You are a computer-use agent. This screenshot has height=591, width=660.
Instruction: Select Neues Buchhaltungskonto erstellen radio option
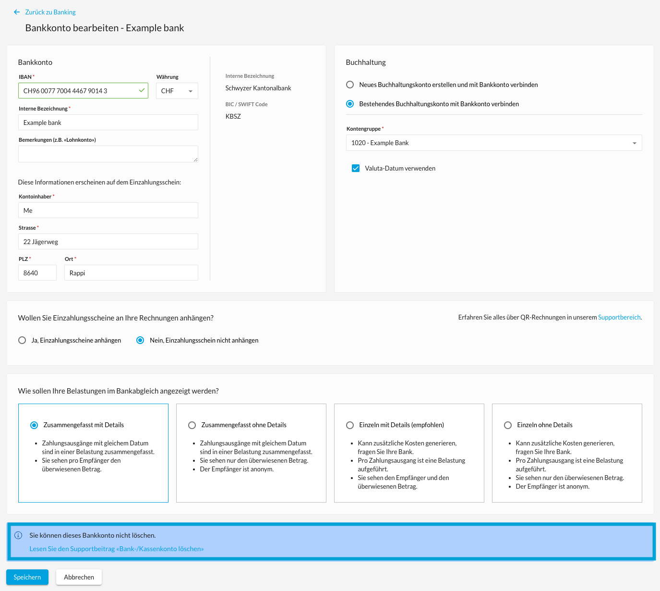point(350,85)
